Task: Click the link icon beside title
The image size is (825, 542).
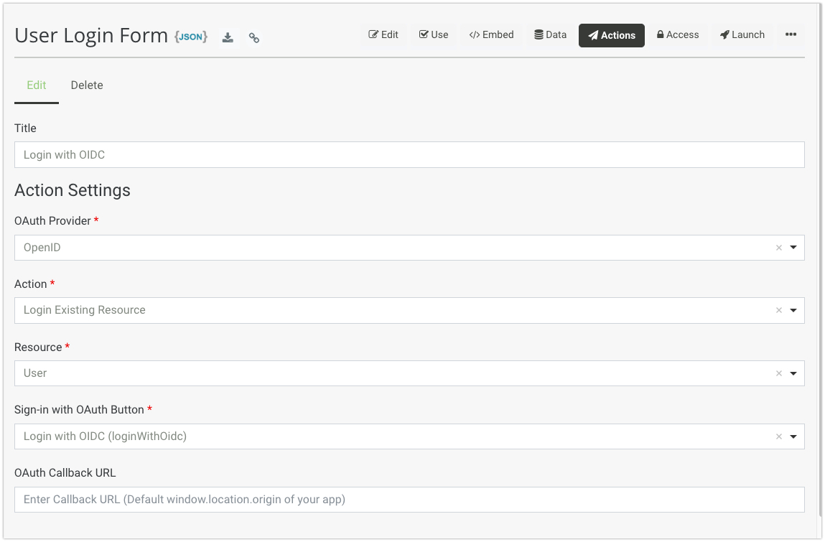Action: pos(254,38)
